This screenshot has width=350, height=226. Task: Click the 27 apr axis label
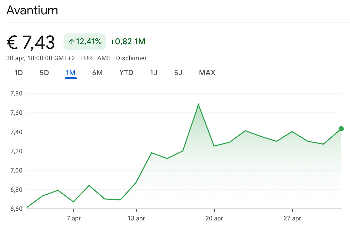(292, 219)
